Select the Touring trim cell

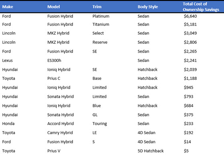point(100,124)
